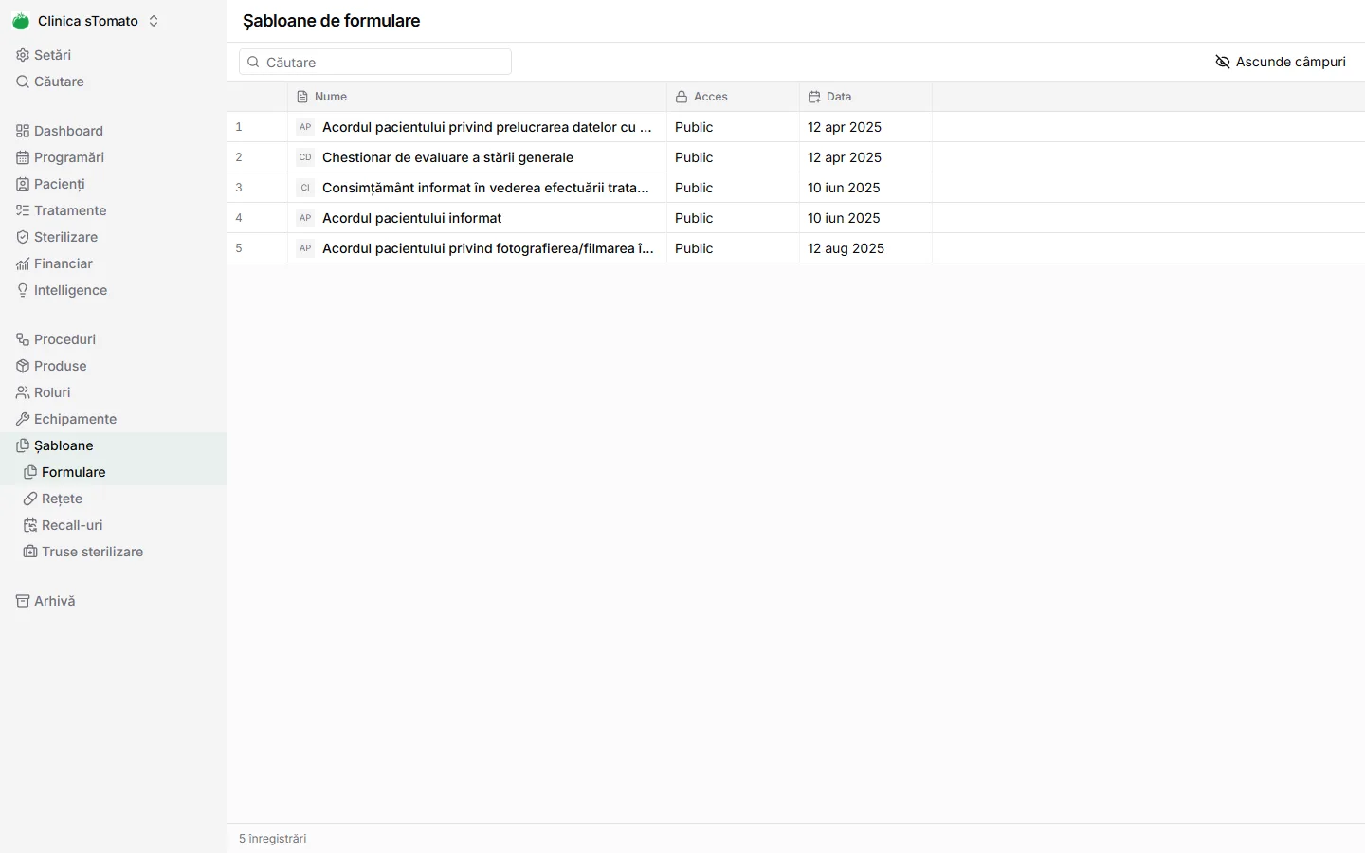Open the Clinica sTomato clinic switcher chevrons

(x=154, y=21)
